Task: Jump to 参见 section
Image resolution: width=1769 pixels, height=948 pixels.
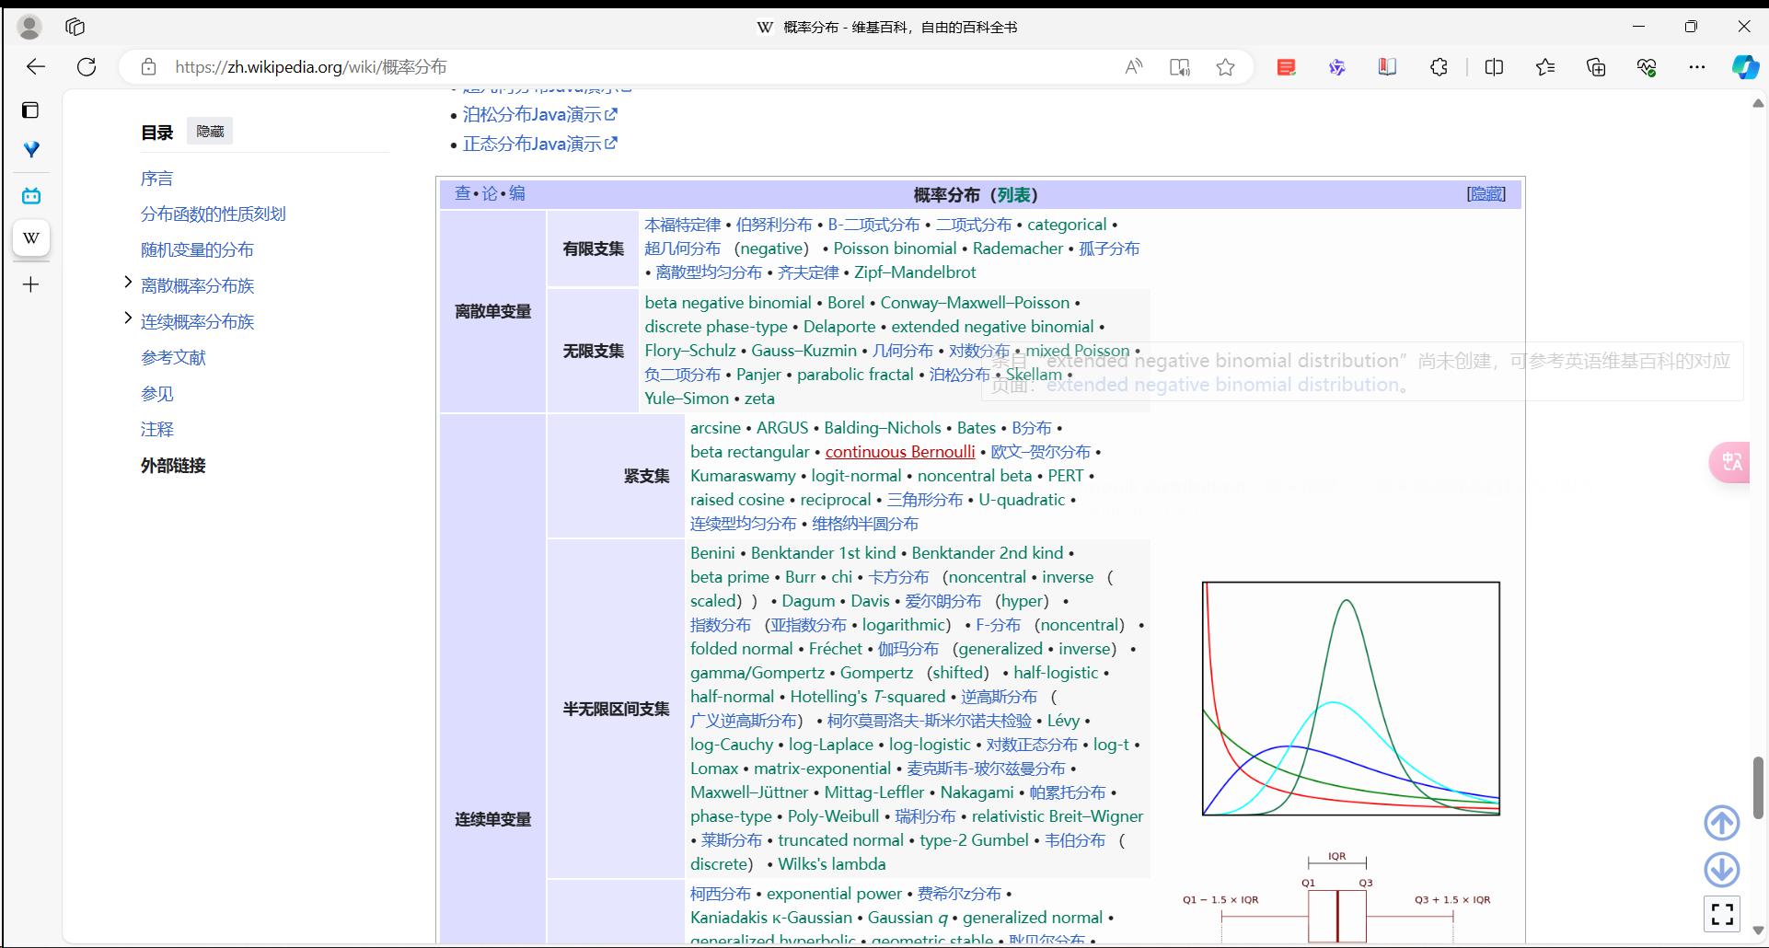Action: [156, 393]
